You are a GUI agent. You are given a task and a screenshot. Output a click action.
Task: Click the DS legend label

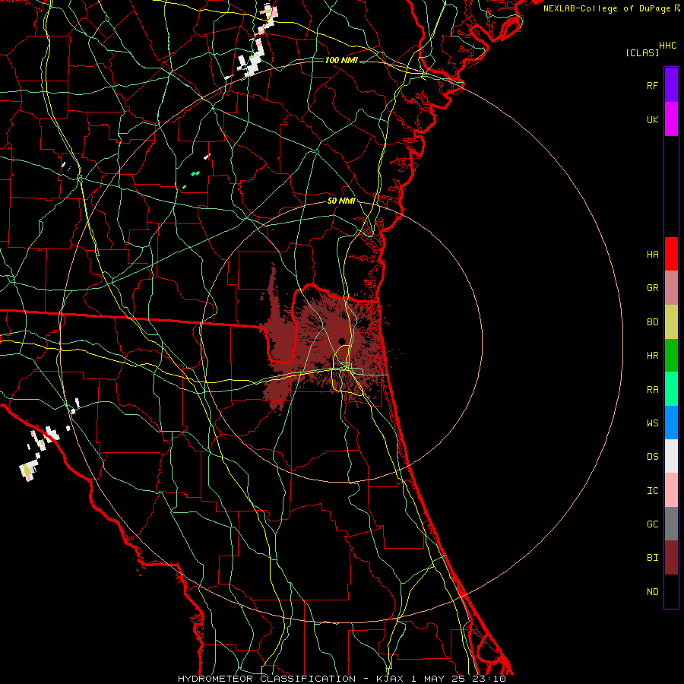point(653,457)
